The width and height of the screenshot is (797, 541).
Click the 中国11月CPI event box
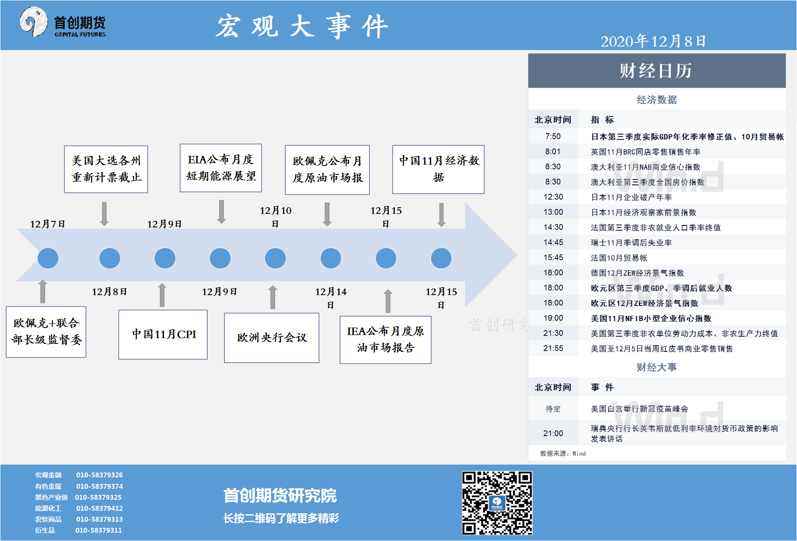click(x=163, y=335)
